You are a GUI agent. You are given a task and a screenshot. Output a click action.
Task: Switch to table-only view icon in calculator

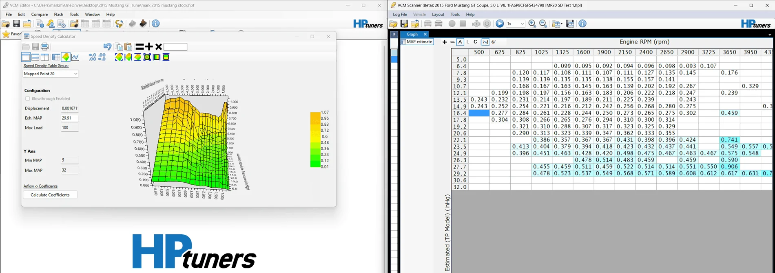(56, 57)
